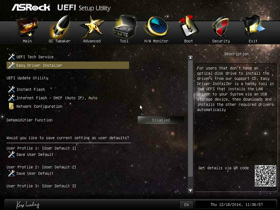The height and width of the screenshot is (210, 280).
Task: Switch to the Exit tab label
Action: tap(253, 41)
